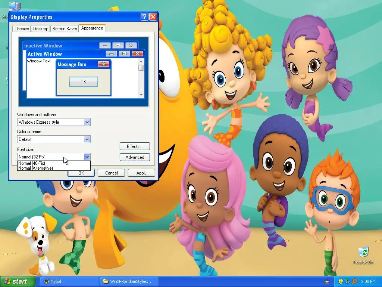
Task: Click the preview Active Window maximize icon
Action: click(x=124, y=53)
